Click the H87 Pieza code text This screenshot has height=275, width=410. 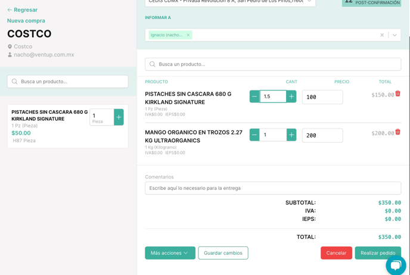click(24, 140)
